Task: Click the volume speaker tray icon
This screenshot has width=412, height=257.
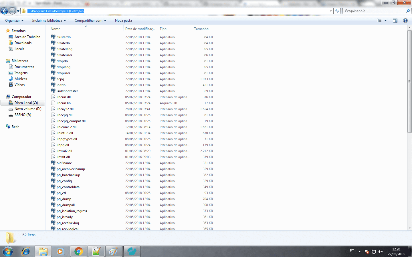Action: [x=380, y=252]
